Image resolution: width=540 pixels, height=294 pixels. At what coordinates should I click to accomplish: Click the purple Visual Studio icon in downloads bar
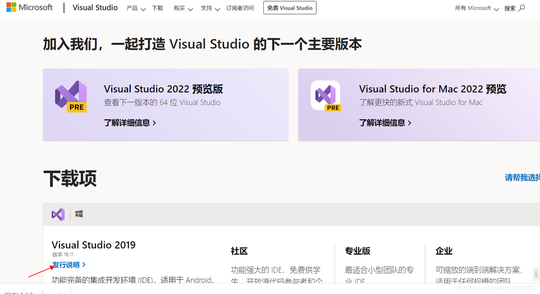[58, 215]
